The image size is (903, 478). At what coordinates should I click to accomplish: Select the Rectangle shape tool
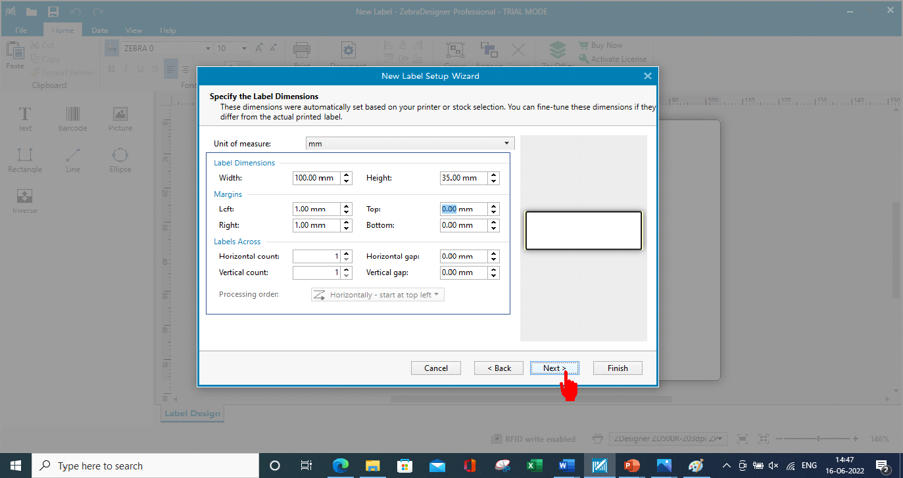click(x=25, y=160)
